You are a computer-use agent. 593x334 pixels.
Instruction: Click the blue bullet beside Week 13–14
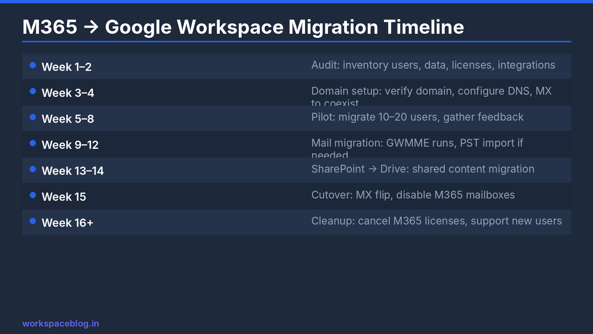pyautogui.click(x=33, y=169)
